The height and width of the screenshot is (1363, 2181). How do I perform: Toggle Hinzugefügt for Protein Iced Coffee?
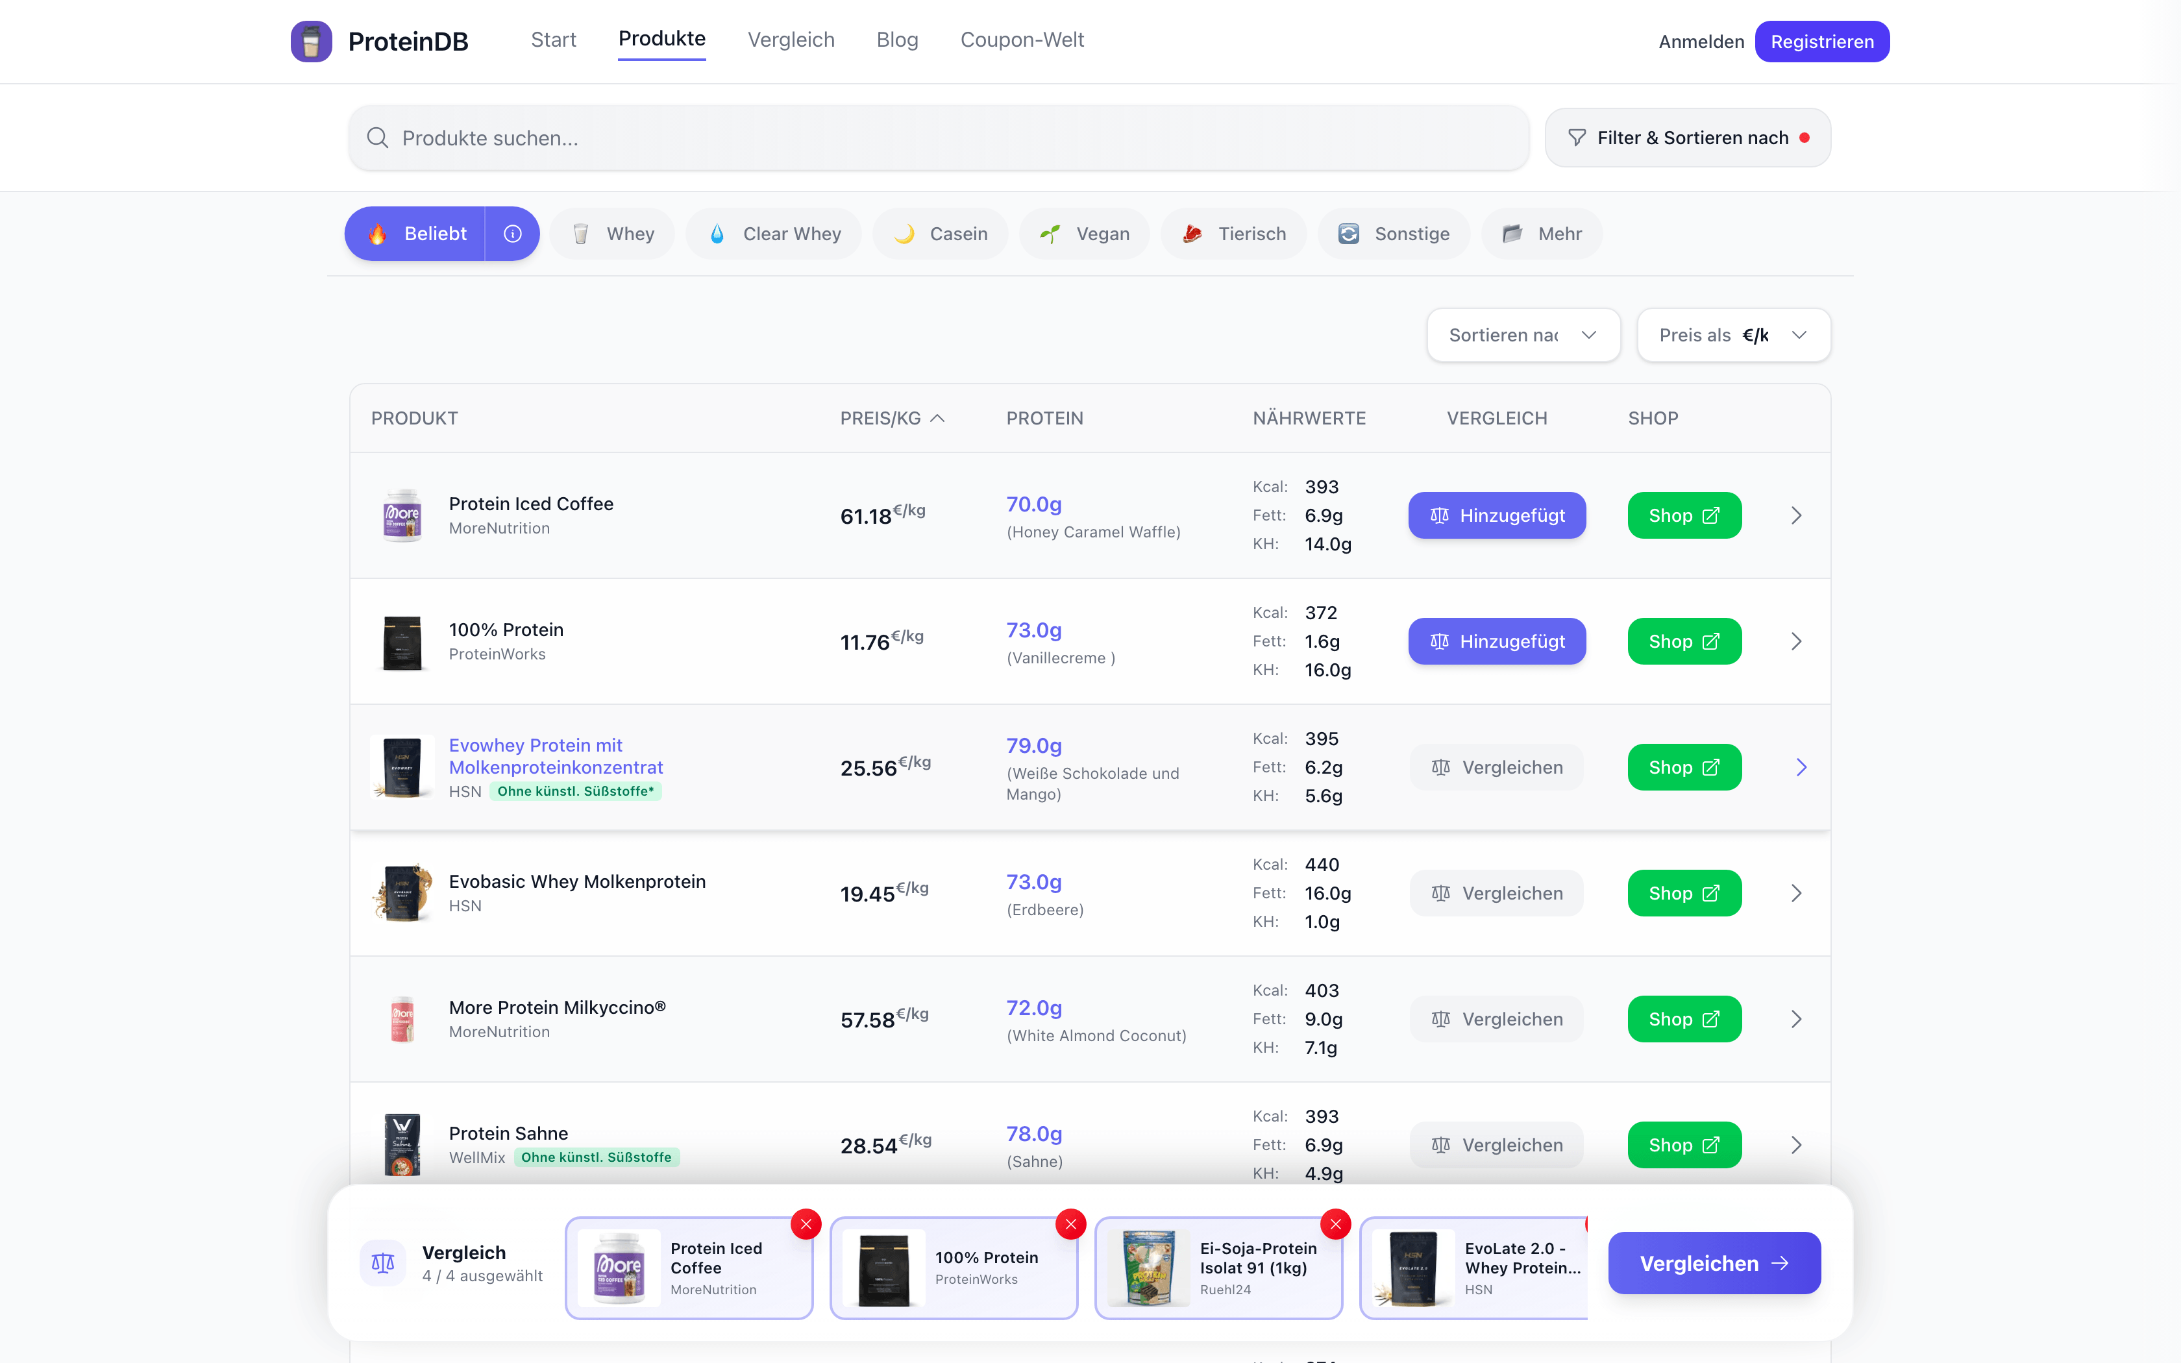pos(1497,515)
